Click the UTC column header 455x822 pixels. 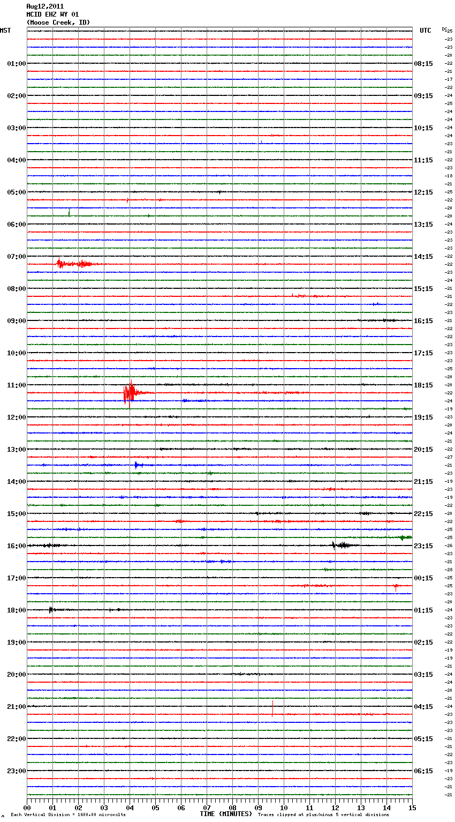pos(425,31)
